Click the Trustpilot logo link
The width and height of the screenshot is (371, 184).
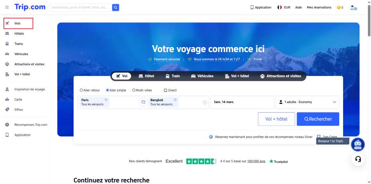278,161
